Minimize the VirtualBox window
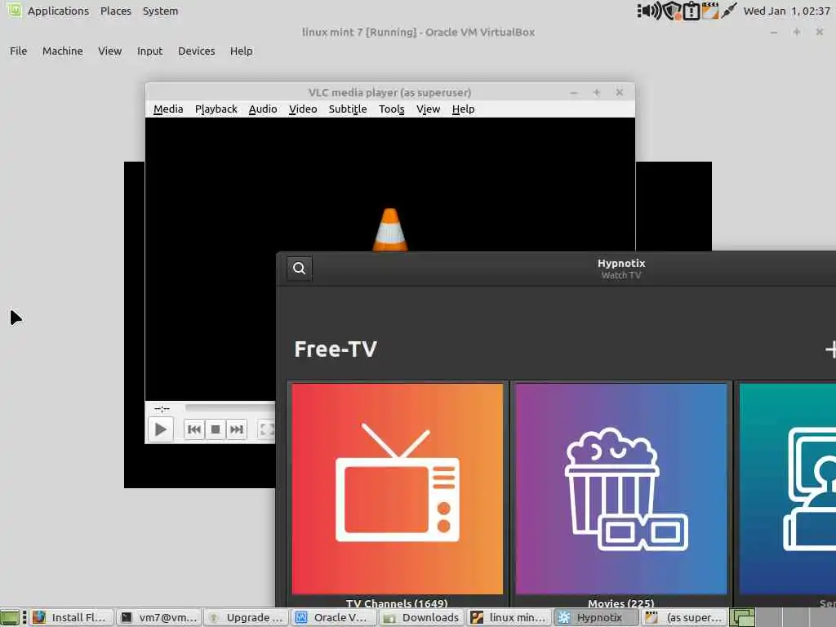The width and height of the screenshot is (836, 627). coord(774,33)
